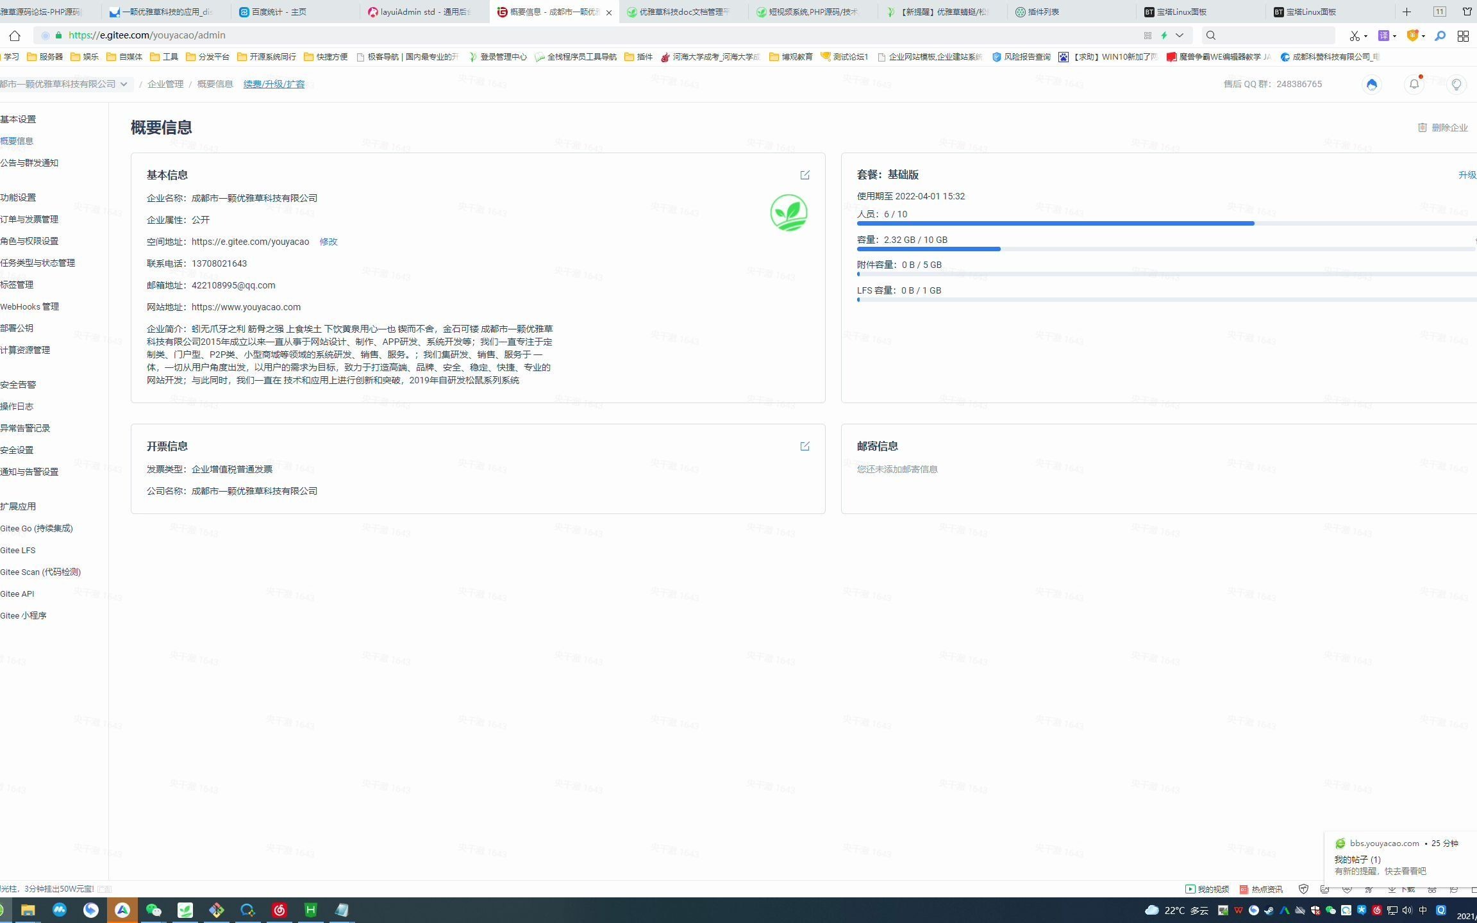The image size is (1477, 923).
Task: Click the 修改 link next to the space address
Action: click(x=329, y=242)
